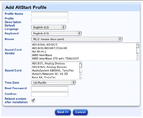Viewport: 143px width, 118px height.
Task: Click the Sound Card list scrollbar thumb
Action: (x=80, y=65)
